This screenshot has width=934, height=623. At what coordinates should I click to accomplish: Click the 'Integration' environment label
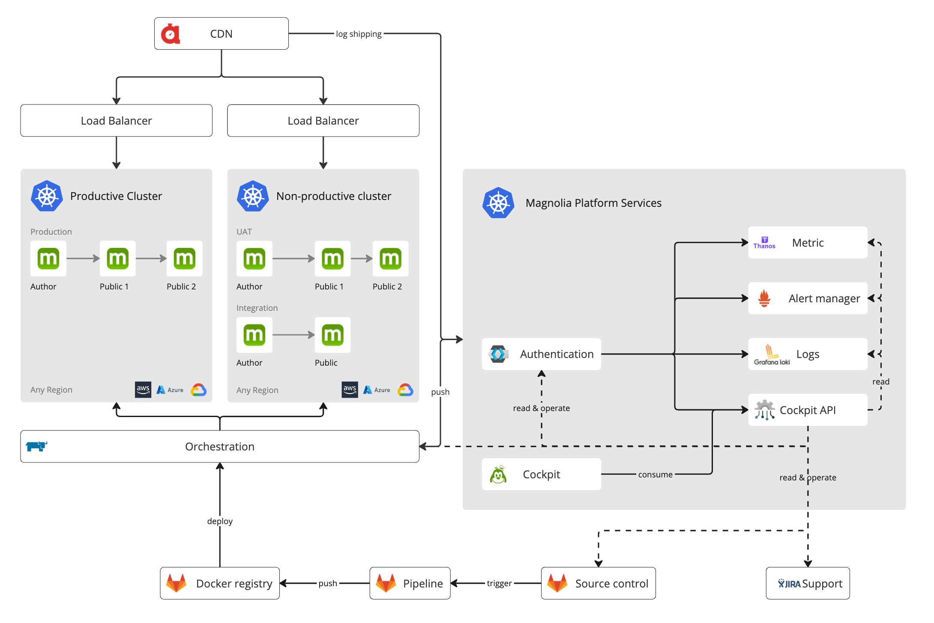point(257,308)
